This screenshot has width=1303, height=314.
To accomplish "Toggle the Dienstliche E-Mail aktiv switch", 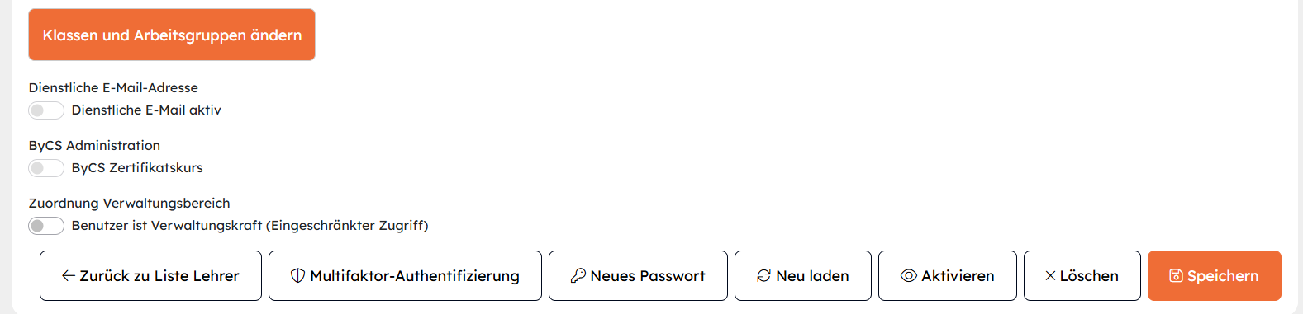I will 46,110.
